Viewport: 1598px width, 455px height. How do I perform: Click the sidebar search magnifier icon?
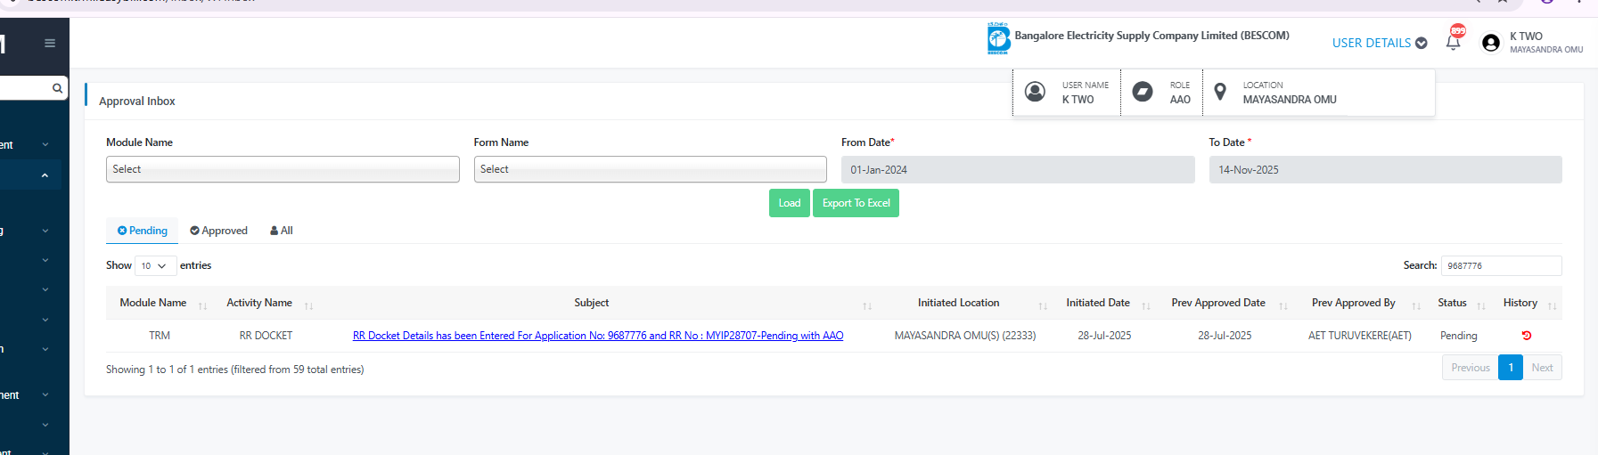point(57,88)
